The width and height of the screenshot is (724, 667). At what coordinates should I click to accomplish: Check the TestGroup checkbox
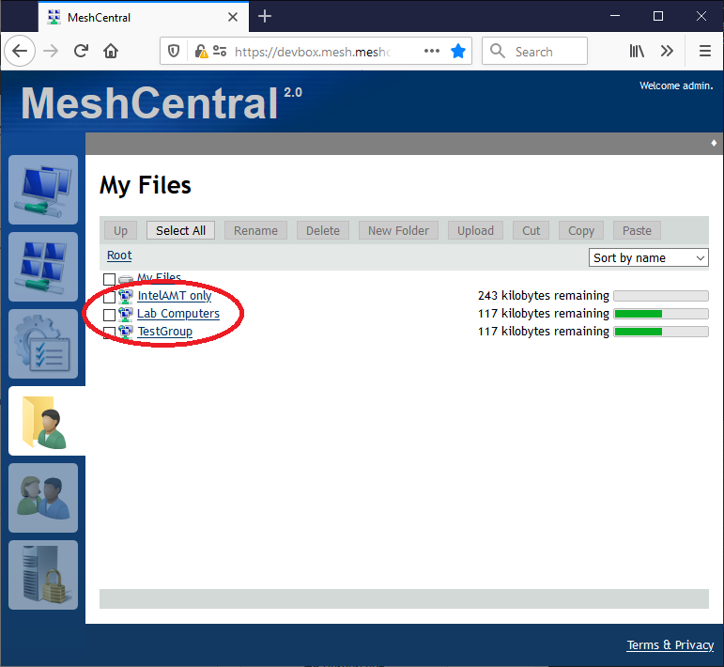(x=110, y=333)
